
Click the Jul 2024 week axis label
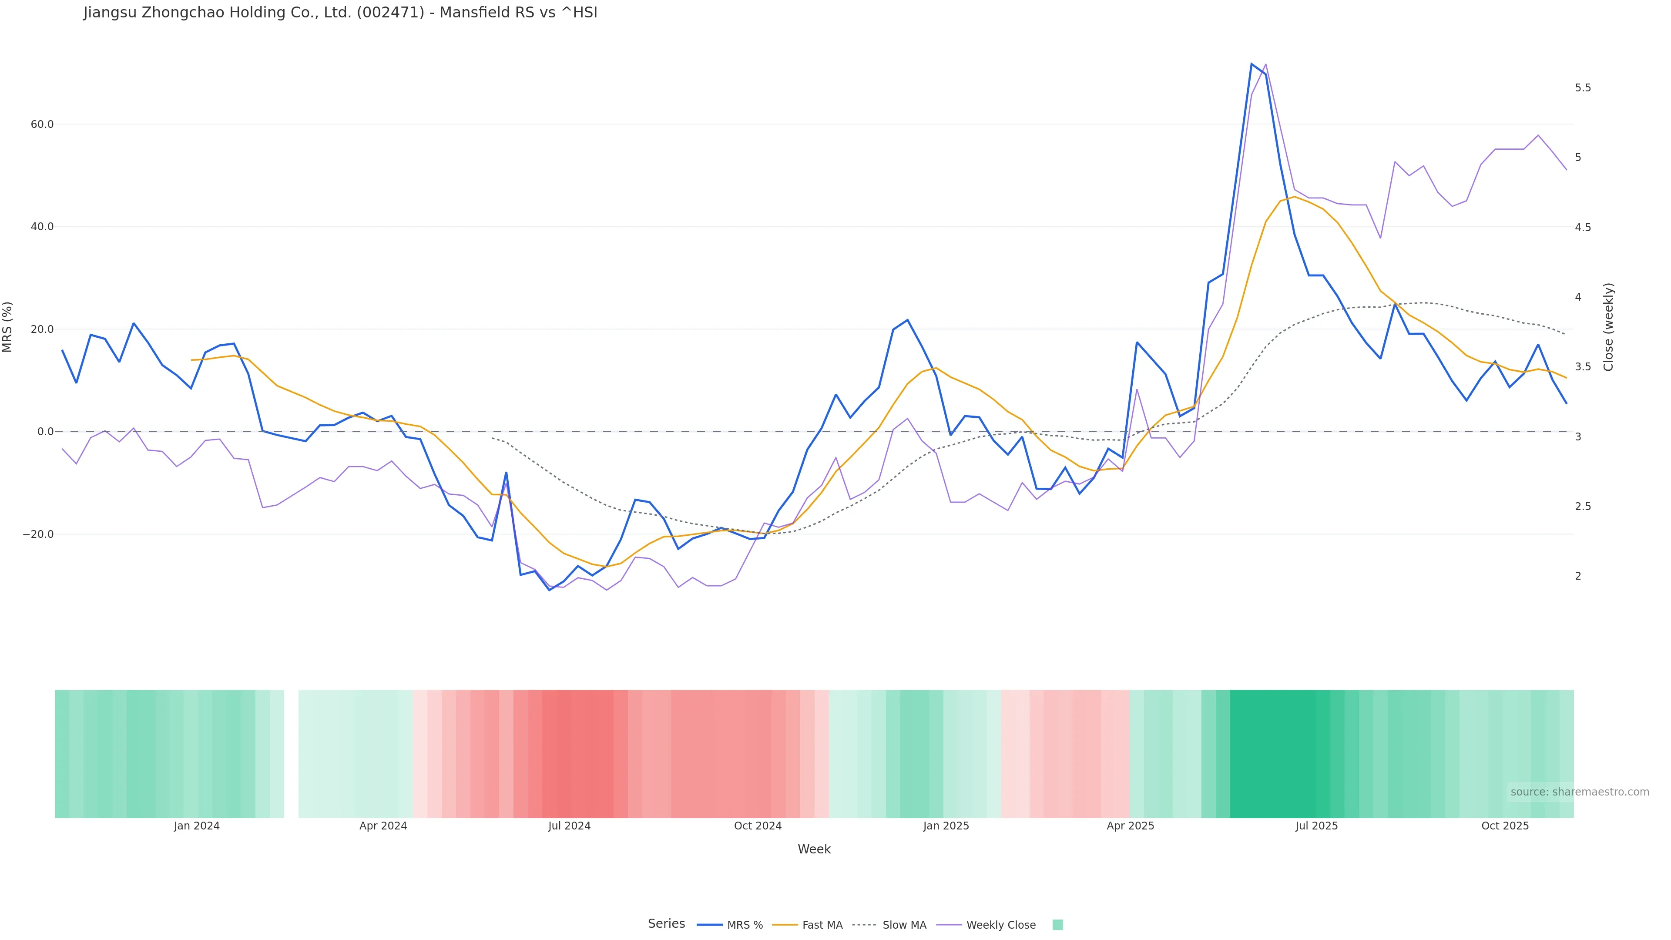click(569, 826)
